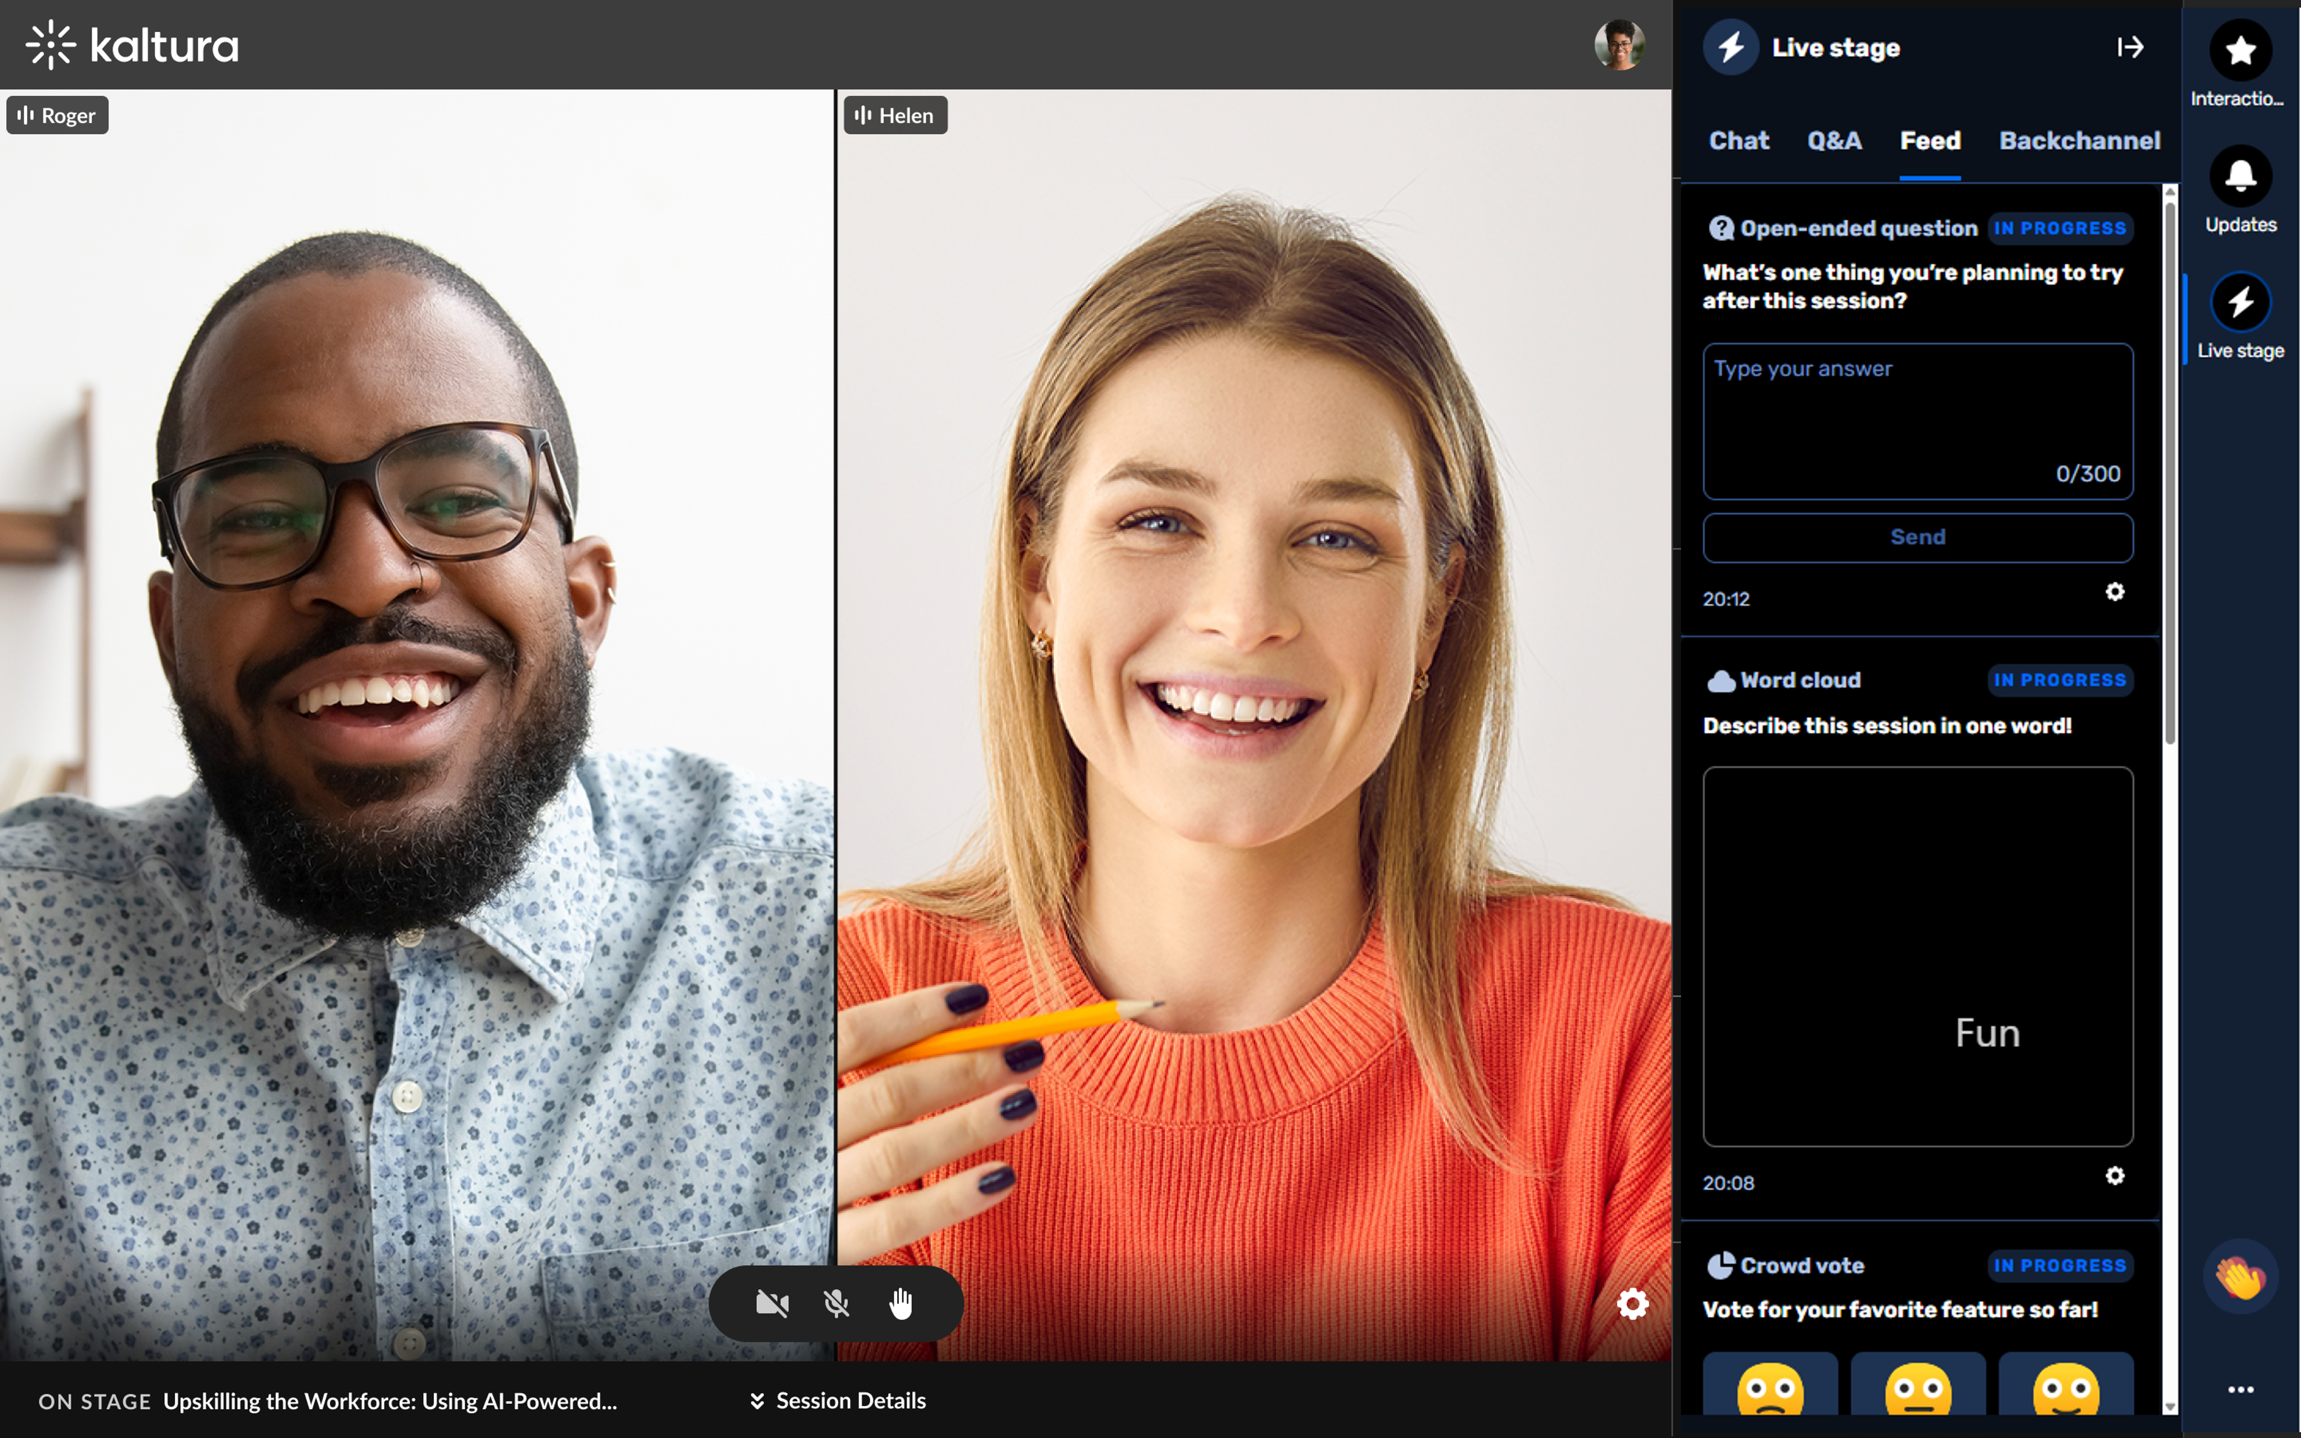Expand Session Details
This screenshot has height=1438, width=2301.
tap(838, 1401)
